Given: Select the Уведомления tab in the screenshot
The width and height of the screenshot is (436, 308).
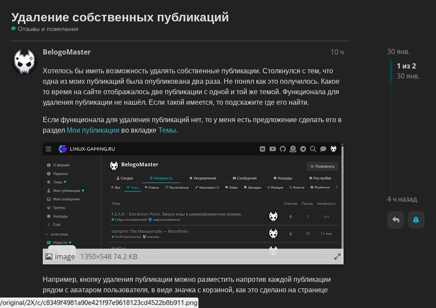Looking at the screenshot, I should (x=202, y=178).
